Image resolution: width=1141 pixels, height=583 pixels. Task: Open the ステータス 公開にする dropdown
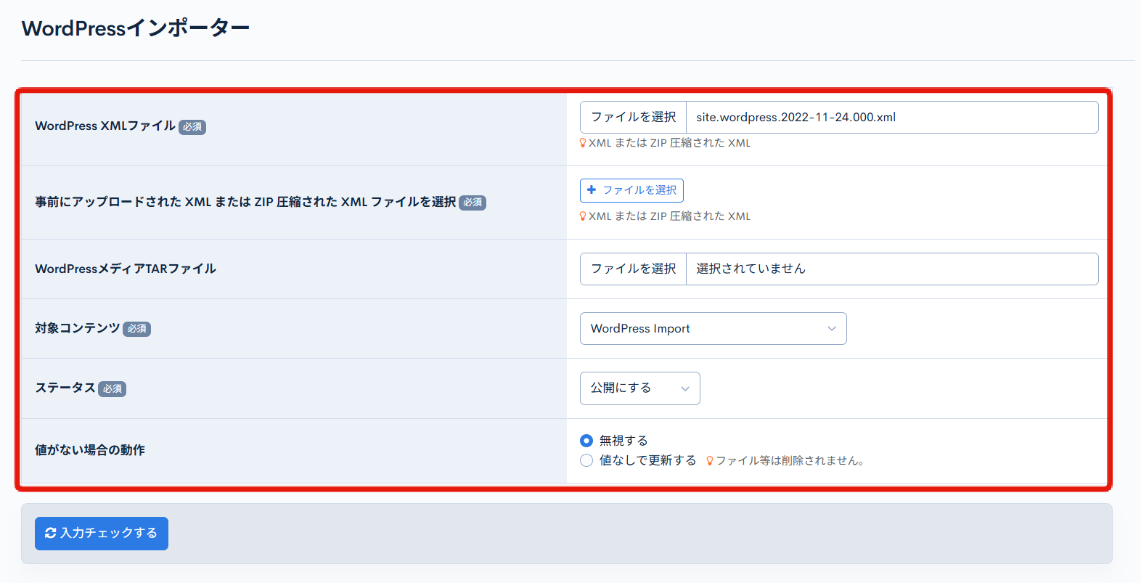pyautogui.click(x=639, y=388)
